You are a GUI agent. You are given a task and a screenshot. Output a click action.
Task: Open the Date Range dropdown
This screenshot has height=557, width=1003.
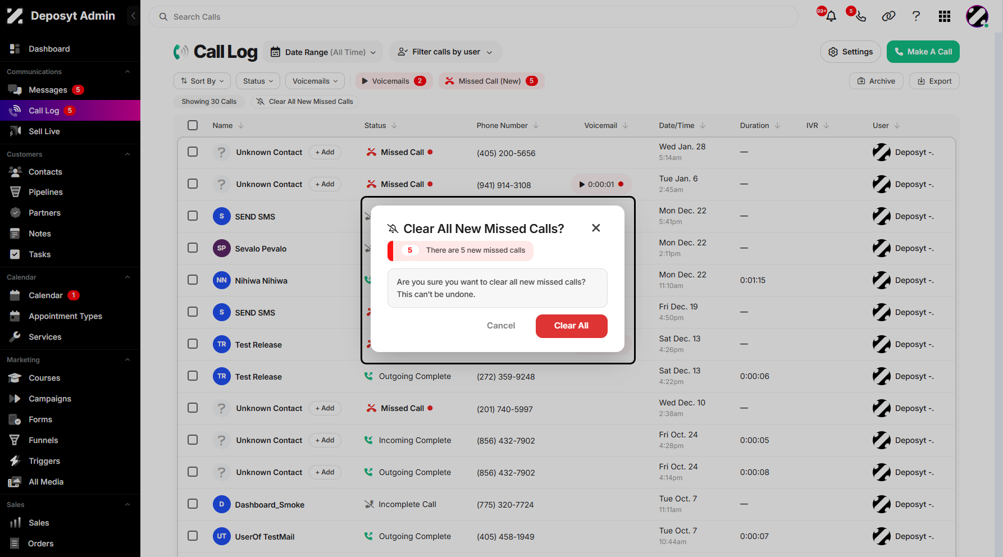(323, 52)
